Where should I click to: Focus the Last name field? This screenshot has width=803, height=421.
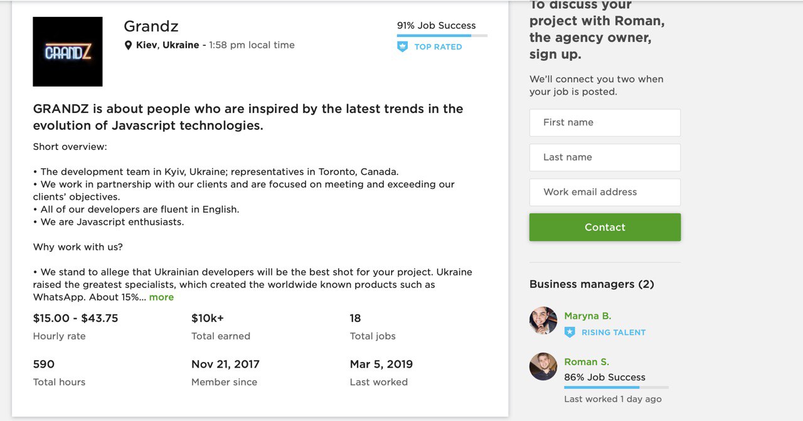(605, 157)
